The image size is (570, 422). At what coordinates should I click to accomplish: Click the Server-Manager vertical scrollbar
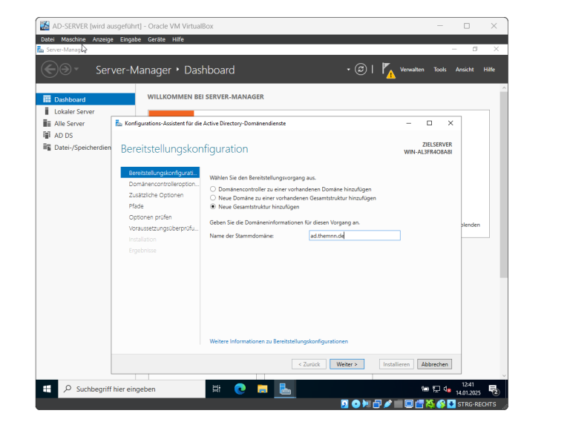click(503, 185)
